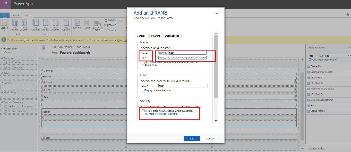
Task: Collapse the Sales navigation group
Action: [2, 73]
